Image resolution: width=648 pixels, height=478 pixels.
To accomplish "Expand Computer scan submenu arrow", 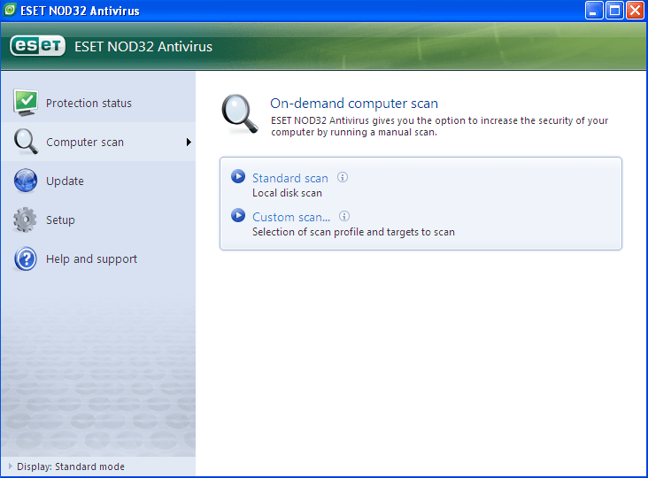I will click(x=189, y=143).
